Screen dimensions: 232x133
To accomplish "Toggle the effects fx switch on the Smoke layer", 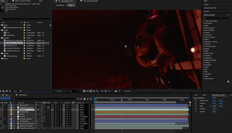I will point(42,114).
